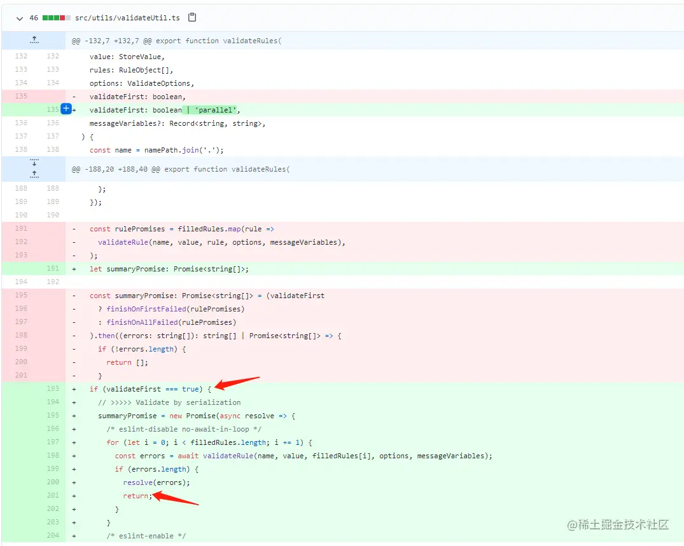Collapse the validateUtil.ts file diff
The width and height of the screenshot is (684, 546).
[20, 18]
